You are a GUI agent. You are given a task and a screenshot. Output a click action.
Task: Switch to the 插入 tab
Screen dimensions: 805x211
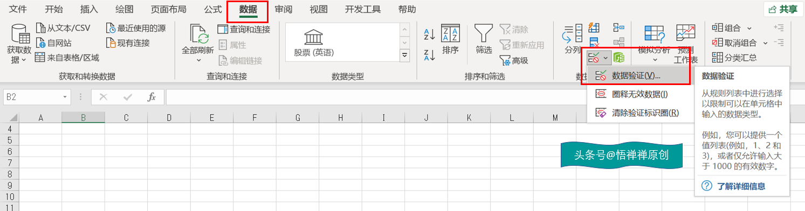(x=88, y=9)
